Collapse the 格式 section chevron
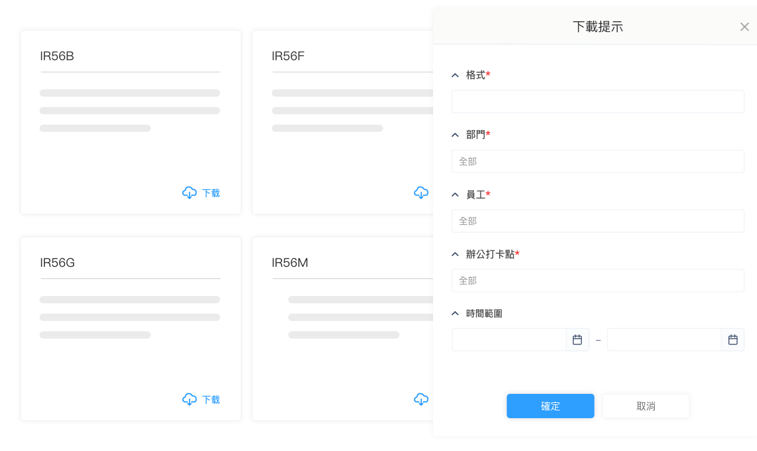Viewport: 757px width, 451px height. [455, 75]
